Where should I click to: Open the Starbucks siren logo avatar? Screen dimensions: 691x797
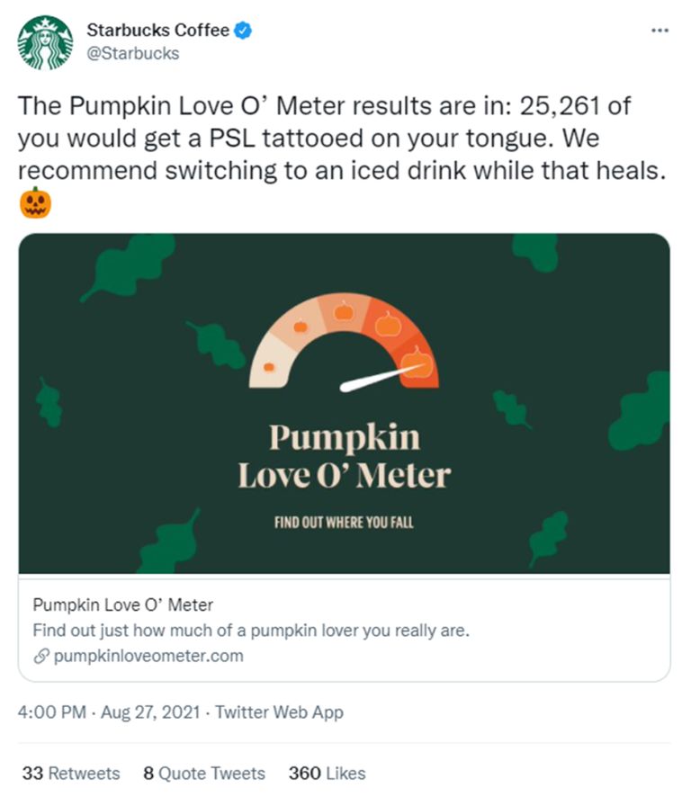click(46, 42)
